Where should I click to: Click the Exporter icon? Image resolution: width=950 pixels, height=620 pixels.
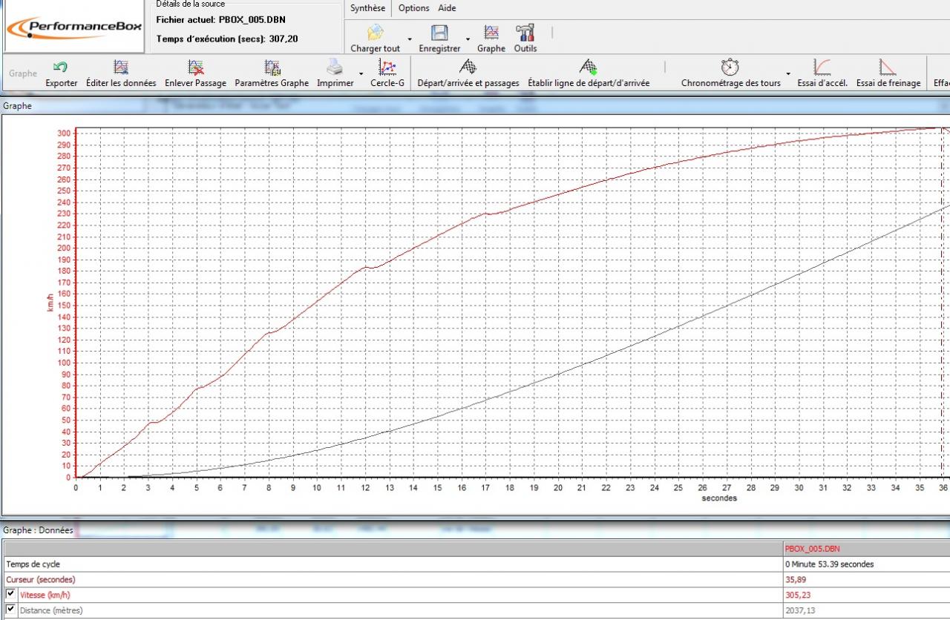[62, 67]
